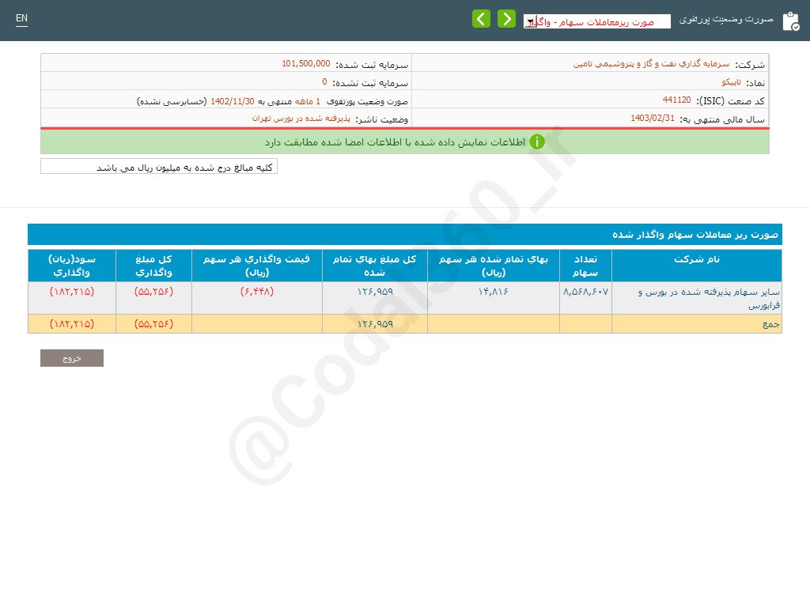Click the نام شرکت column header
This screenshot has height=607, width=810.
696,260
